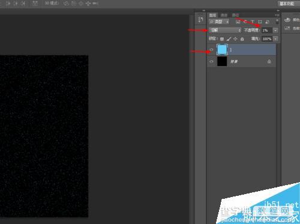Filter layers by adjustment layer icon

coord(245,22)
